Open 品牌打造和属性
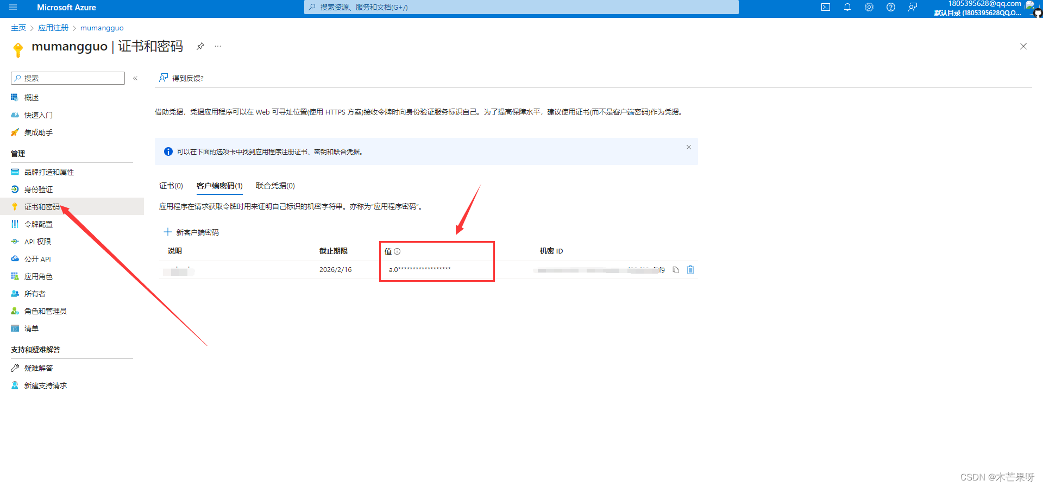1043x487 pixels. pyautogui.click(x=49, y=172)
